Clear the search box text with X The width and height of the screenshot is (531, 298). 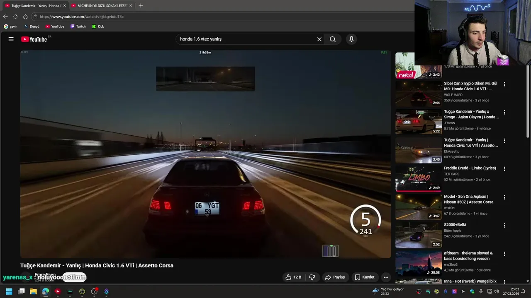[319, 39]
